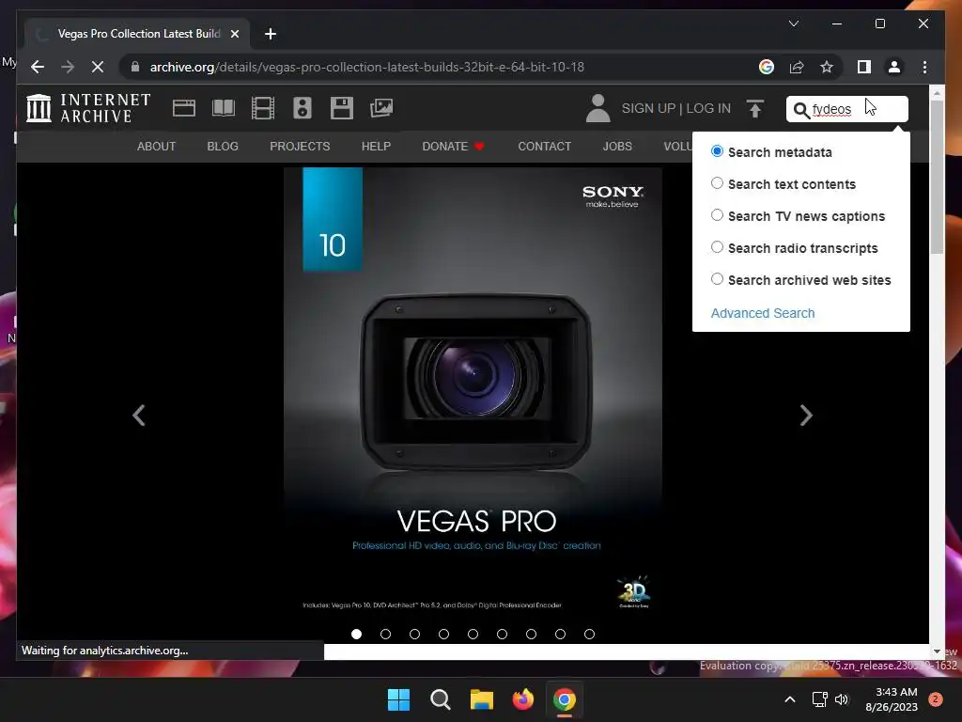
Task: View site information lock icon
Action: (135, 67)
